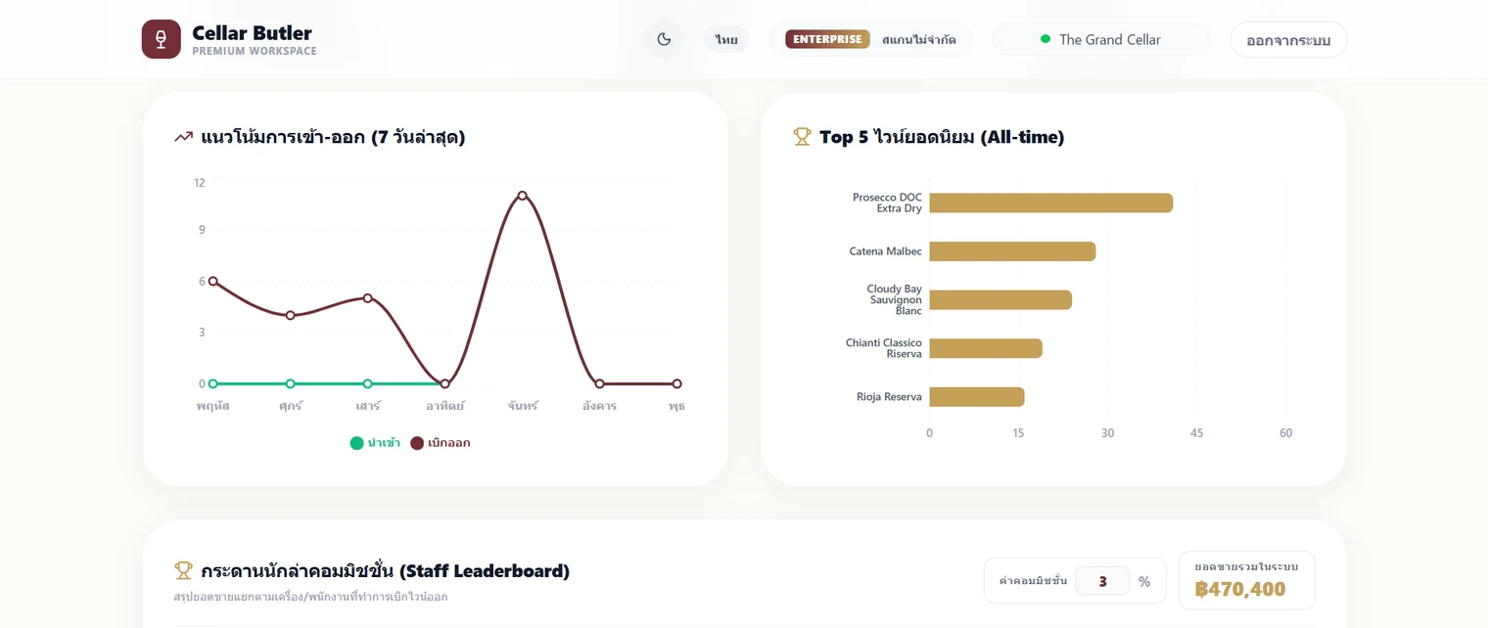Click the ฿470,400 total sales value
Viewport: 1488px width, 628px height.
click(x=1240, y=589)
